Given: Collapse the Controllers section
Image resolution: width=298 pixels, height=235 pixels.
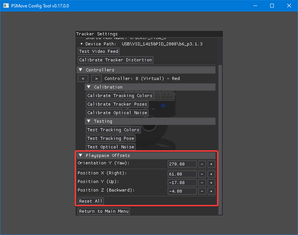Looking at the screenshot, I should click(x=146, y=70).
